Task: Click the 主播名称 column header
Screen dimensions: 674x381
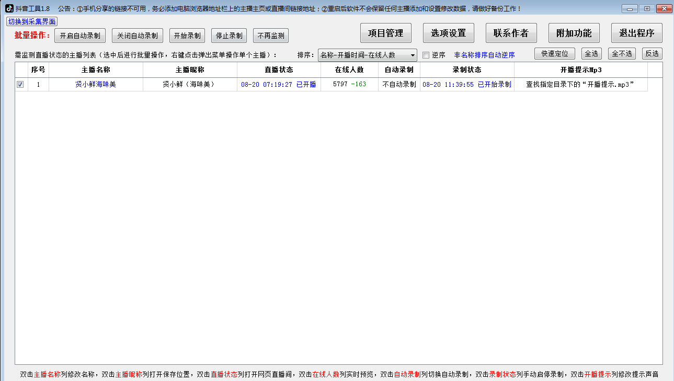Action: [96, 70]
